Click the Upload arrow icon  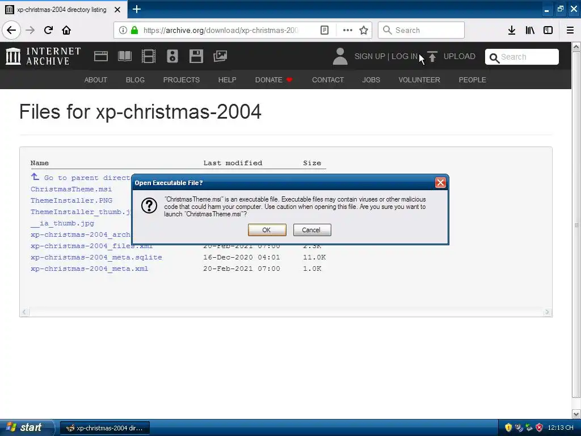pos(432,56)
